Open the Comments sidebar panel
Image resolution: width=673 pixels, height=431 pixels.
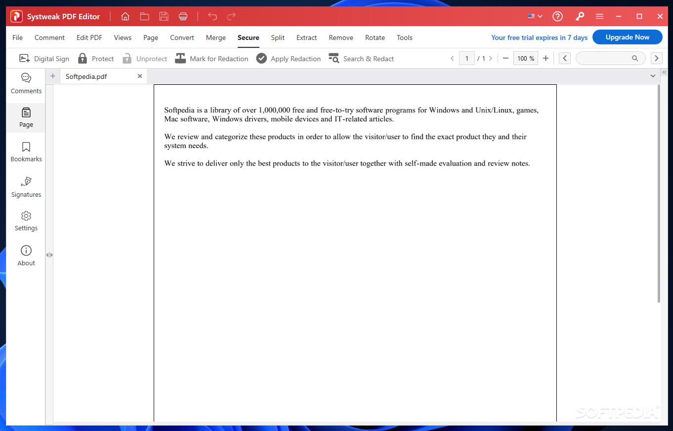[x=26, y=83]
